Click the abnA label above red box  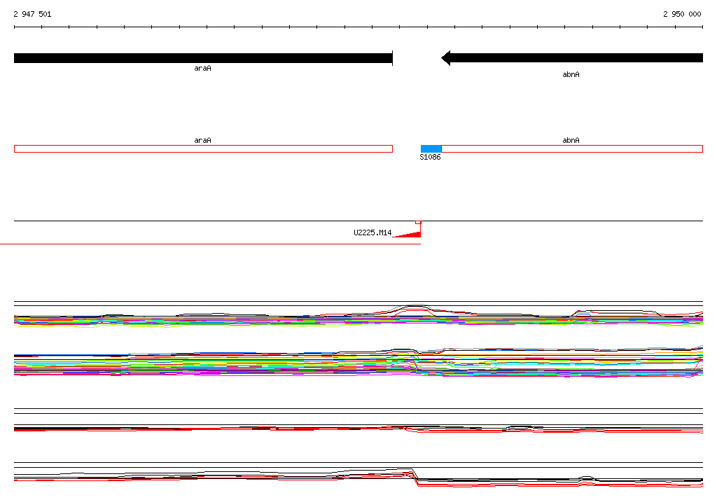point(571,140)
